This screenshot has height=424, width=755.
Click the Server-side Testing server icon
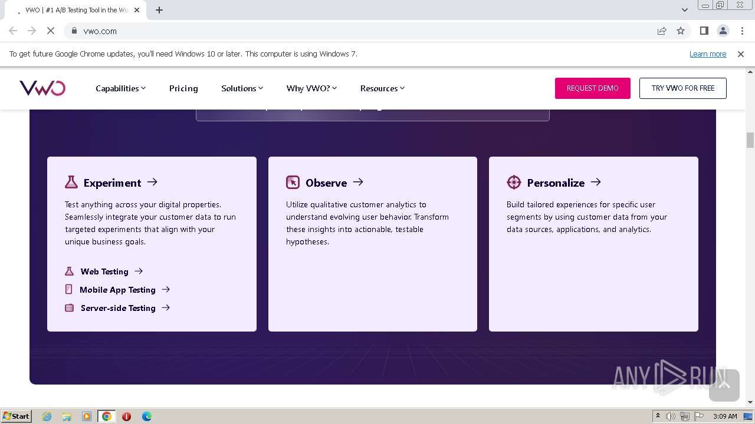[69, 308]
